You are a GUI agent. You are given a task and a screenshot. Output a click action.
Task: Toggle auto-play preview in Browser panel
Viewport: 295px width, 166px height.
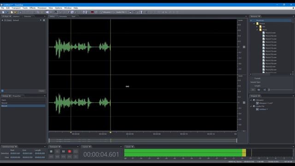(x=265, y=90)
